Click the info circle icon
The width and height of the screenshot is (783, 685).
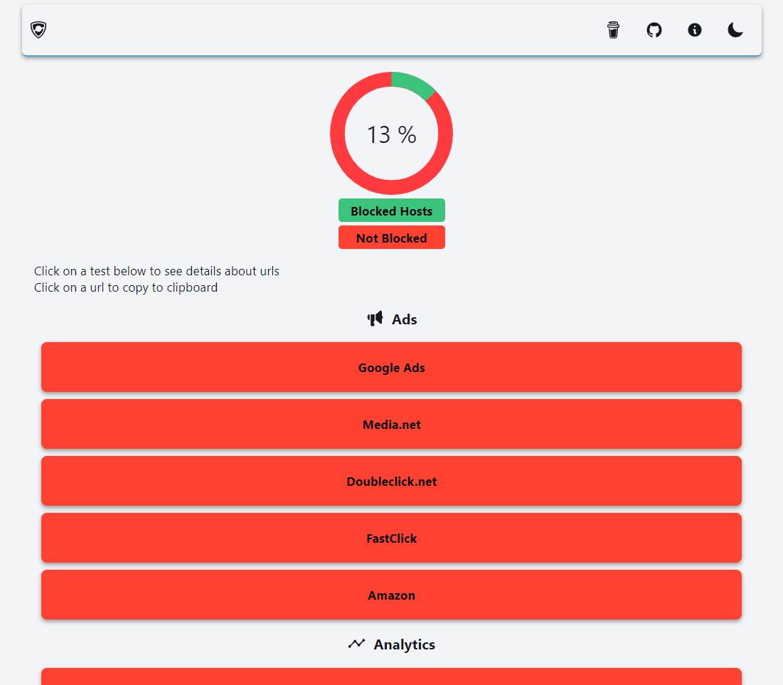(x=695, y=30)
